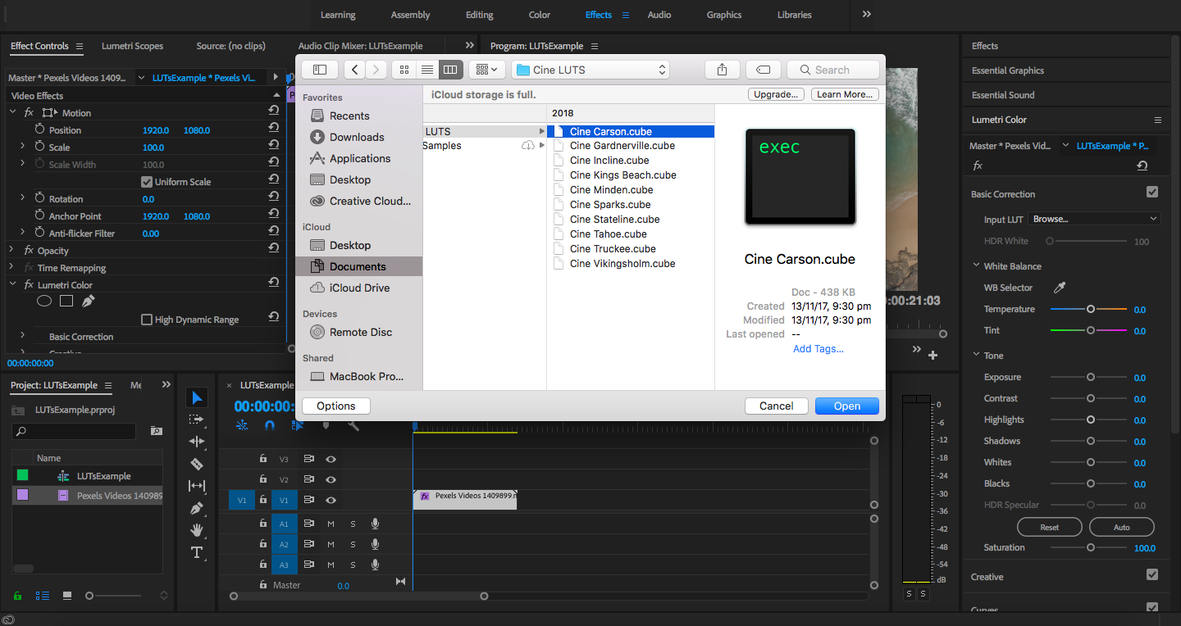The width and height of the screenshot is (1181, 626).
Task: Go back in file dialog
Action: tap(354, 70)
